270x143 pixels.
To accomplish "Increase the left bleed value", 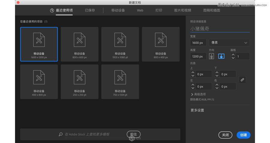I will click(x=193, y=85).
